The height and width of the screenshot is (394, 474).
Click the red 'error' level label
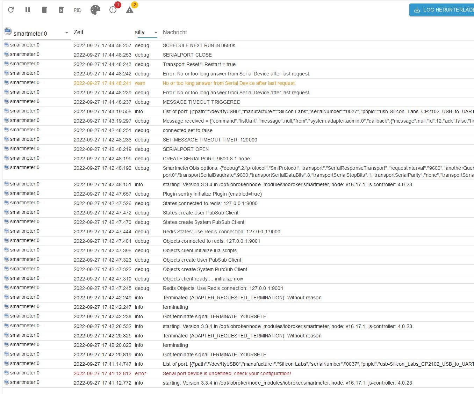point(141,373)
